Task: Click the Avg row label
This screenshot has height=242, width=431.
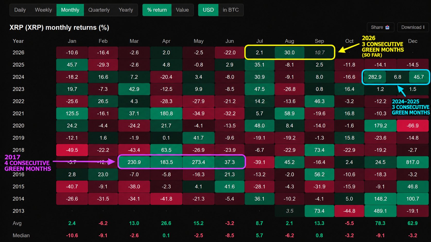Action: (x=17, y=223)
